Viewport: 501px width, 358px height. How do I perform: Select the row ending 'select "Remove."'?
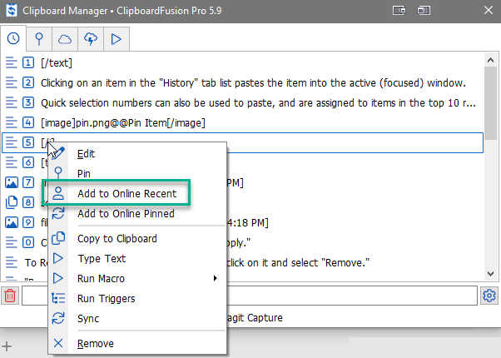(242, 263)
